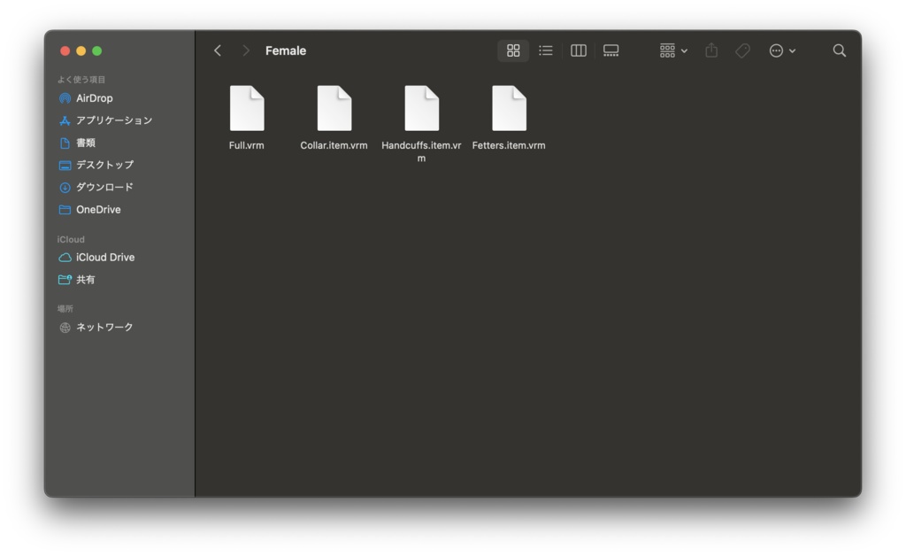Select the Handcuffs.item.vrm file icon
The width and height of the screenshot is (906, 556).
click(421, 108)
